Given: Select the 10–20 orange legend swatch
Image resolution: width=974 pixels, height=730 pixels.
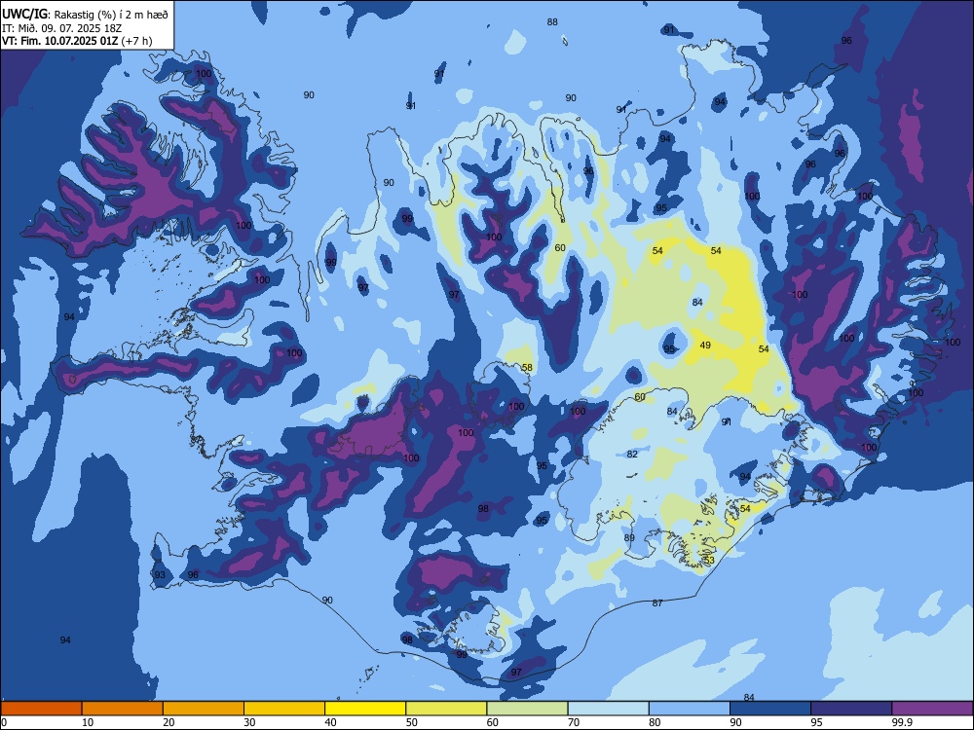Looking at the screenshot, I should coord(123,709).
